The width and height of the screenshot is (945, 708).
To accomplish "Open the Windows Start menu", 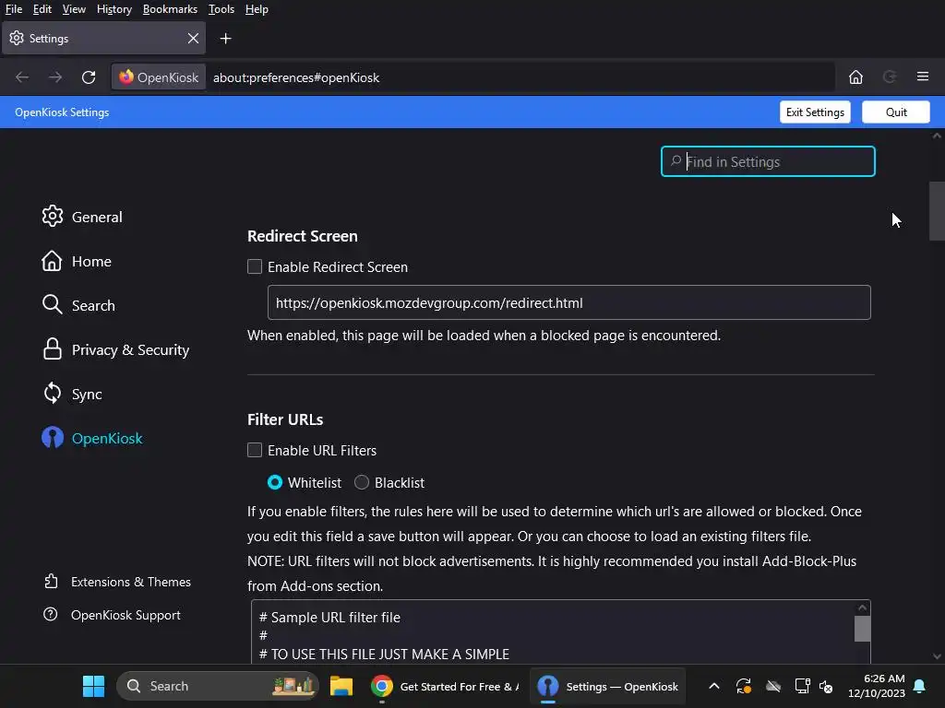I will 93,686.
